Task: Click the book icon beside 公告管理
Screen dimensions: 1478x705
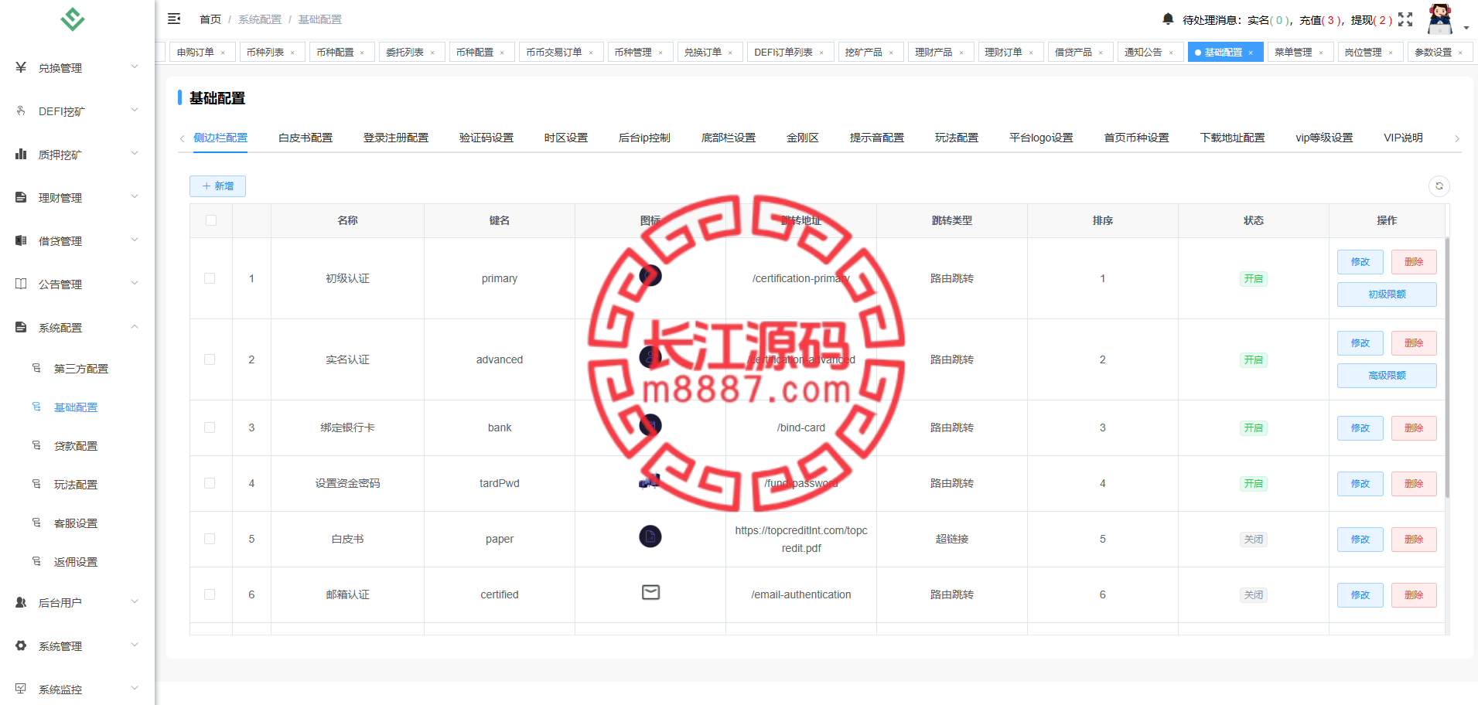Action: point(21,284)
